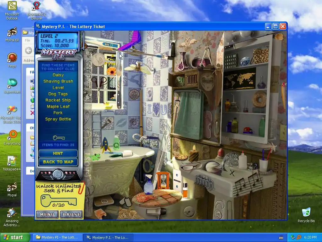Open Microsoft Outlook desktop icon
The image size is (322, 242).
click(12, 10)
